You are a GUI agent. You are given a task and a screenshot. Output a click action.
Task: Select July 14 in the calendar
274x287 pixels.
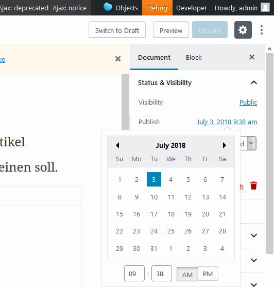222,197
